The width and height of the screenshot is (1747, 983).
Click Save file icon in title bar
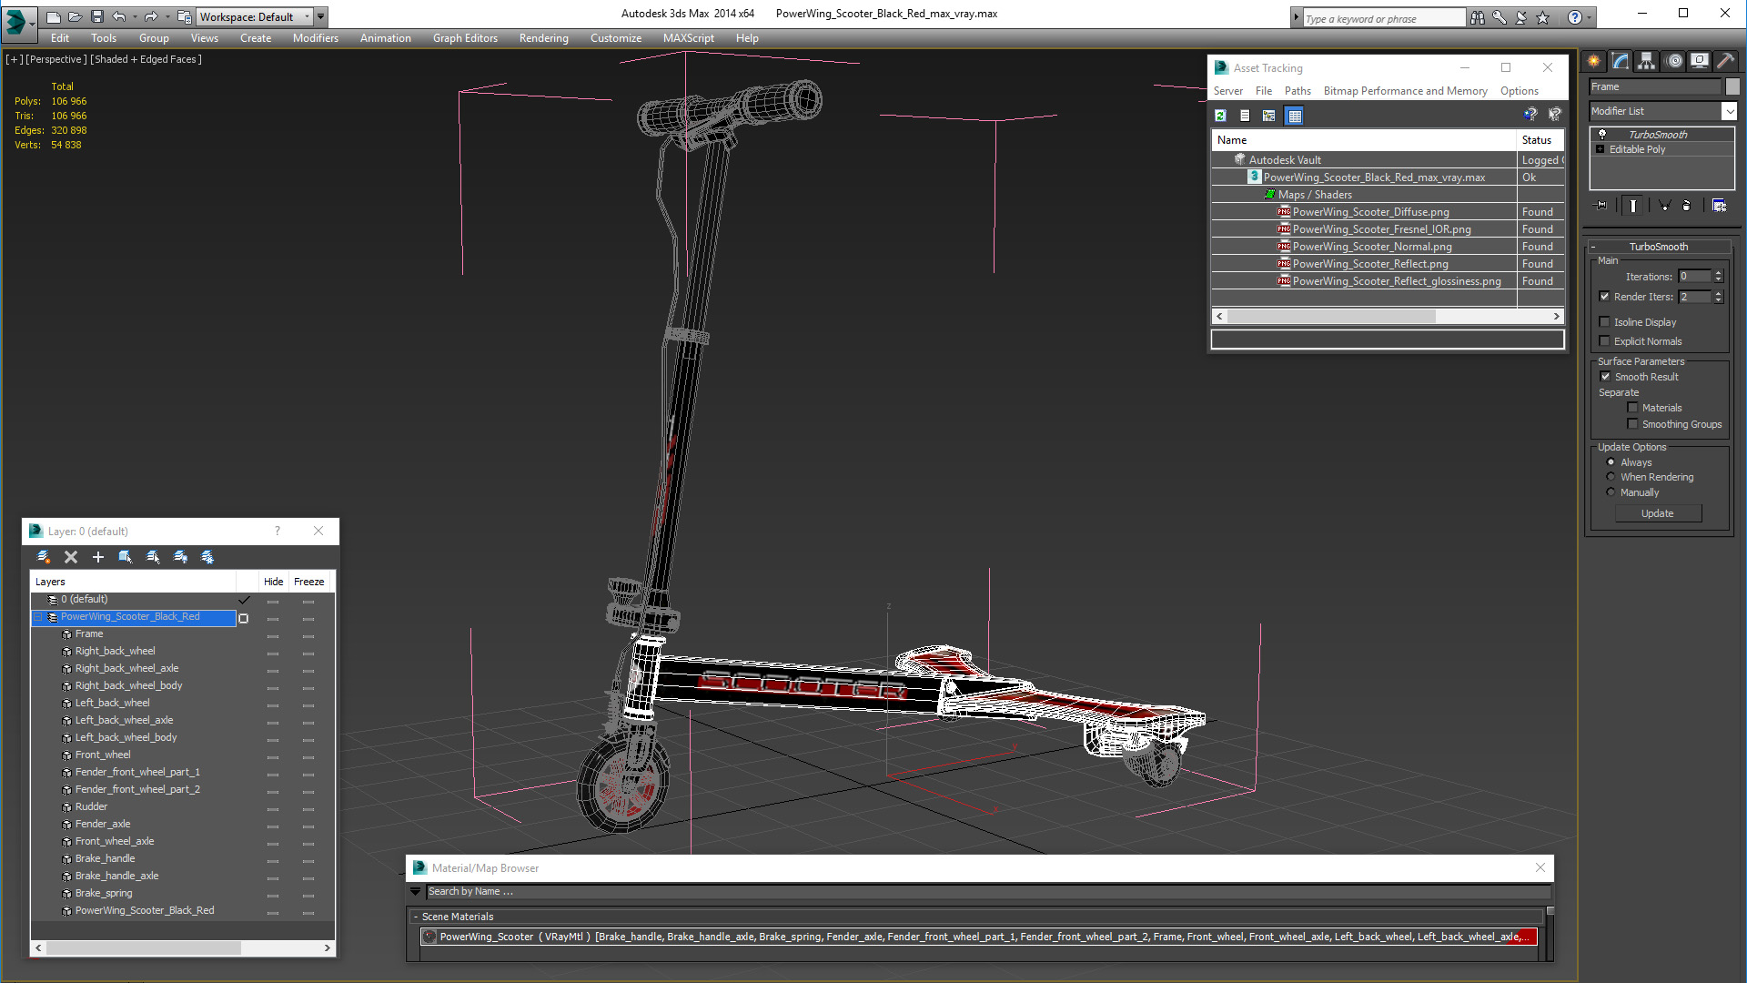point(97,16)
